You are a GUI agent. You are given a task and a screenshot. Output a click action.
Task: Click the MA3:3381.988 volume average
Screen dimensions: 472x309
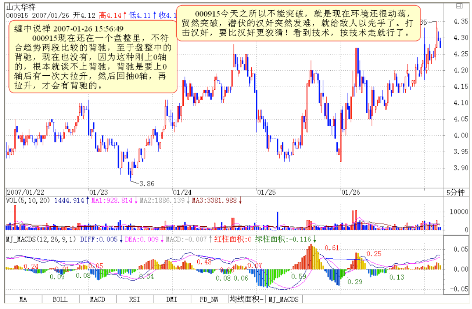[x=215, y=200]
